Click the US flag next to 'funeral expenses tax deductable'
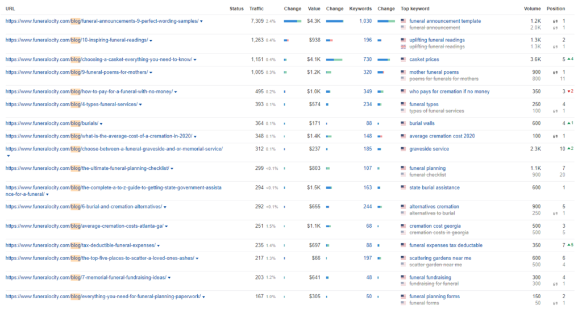This screenshot has width=582, height=313. click(x=403, y=245)
